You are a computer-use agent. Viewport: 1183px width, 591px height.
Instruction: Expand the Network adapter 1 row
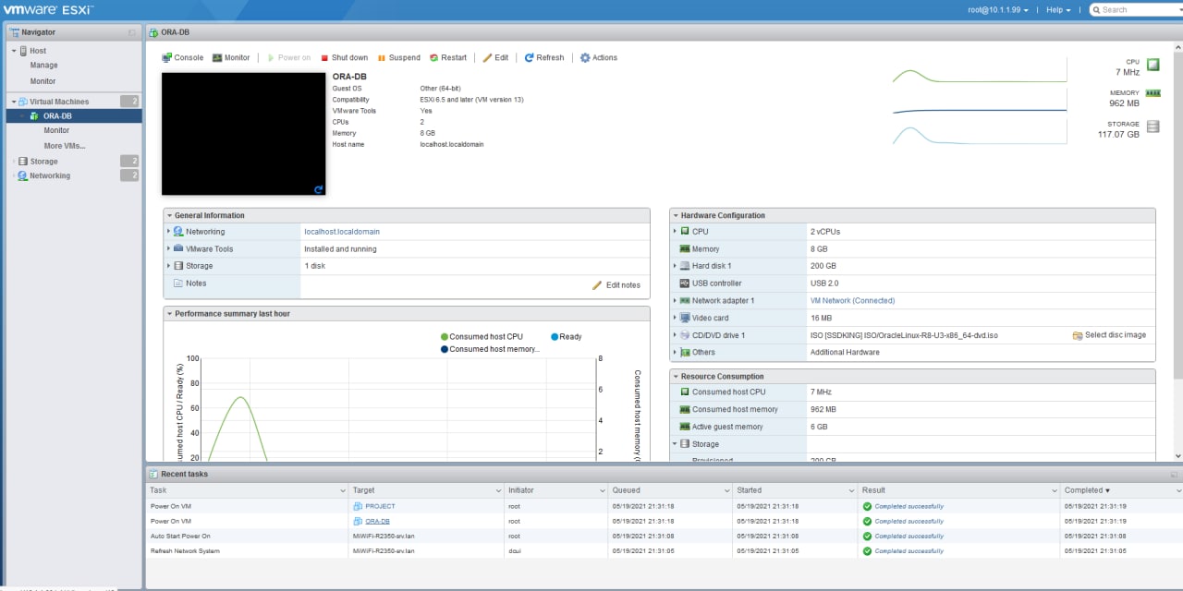[675, 300]
